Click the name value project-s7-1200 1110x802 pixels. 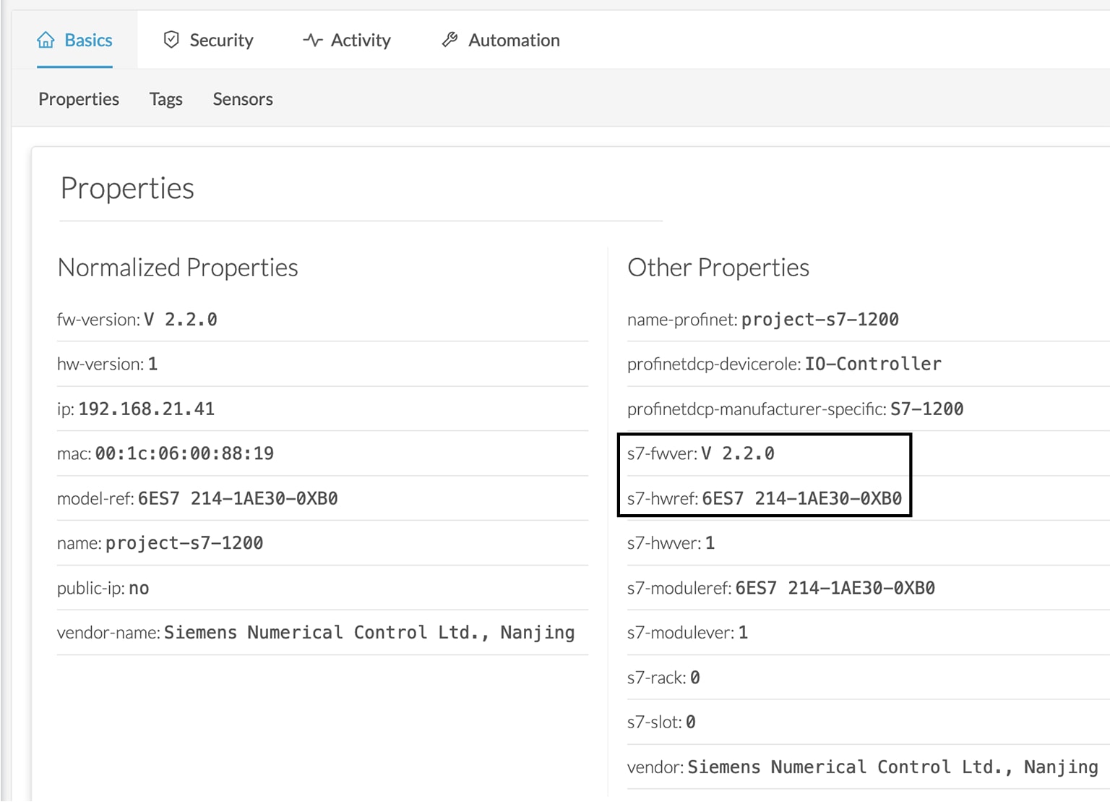(184, 543)
